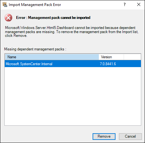Click the Html5.Dashboard error description text

point(72,31)
